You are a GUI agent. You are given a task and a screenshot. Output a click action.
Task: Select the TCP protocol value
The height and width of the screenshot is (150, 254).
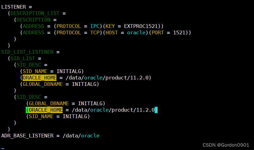coord(95,33)
